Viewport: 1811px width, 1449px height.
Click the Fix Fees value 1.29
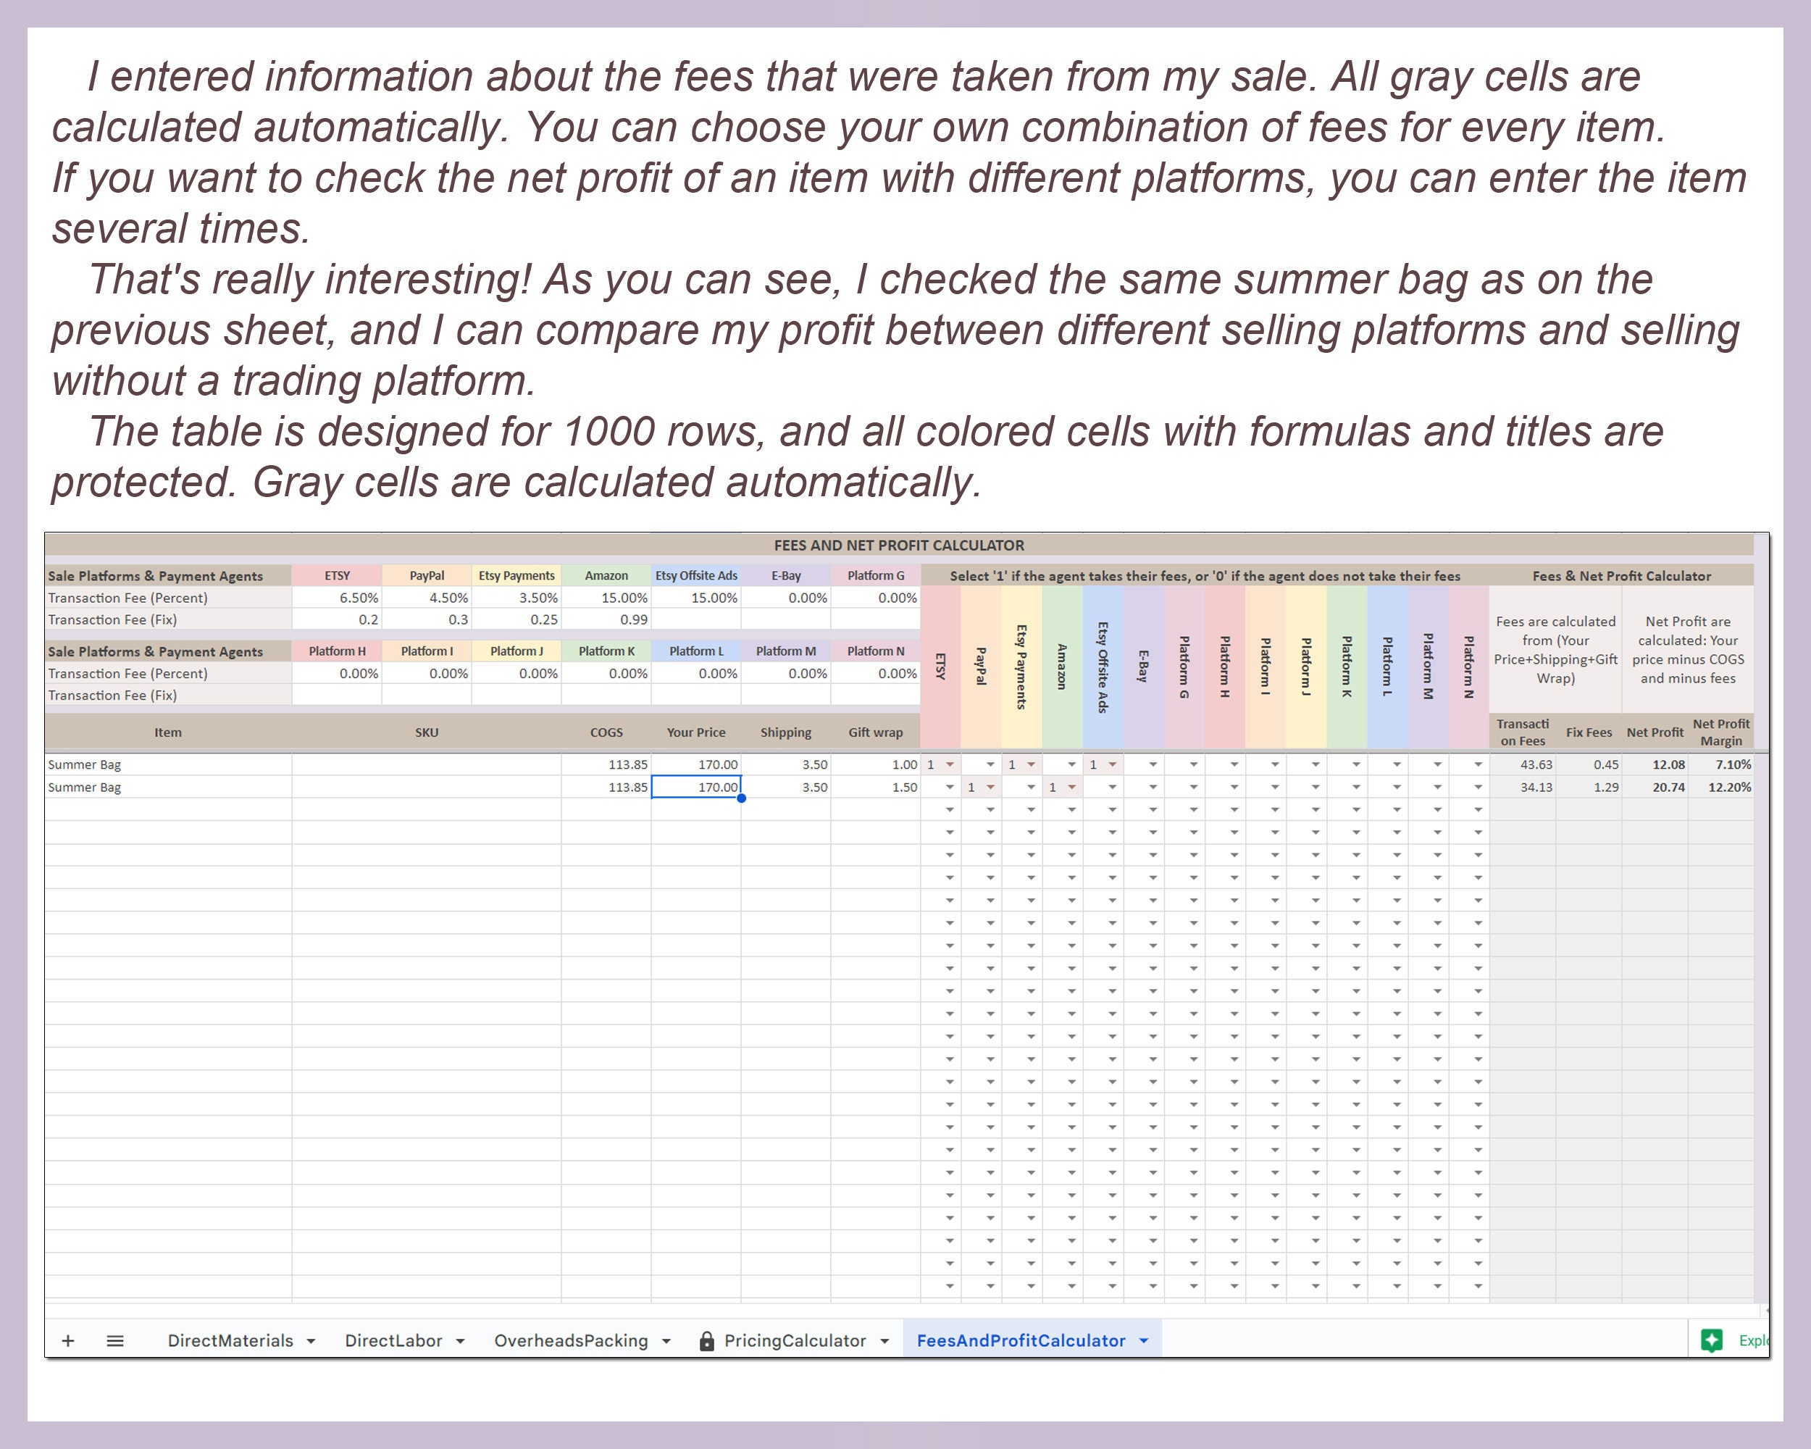coord(1589,787)
